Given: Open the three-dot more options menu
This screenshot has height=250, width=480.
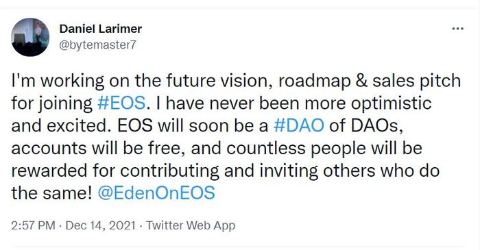Looking at the screenshot, I should click(x=457, y=29).
